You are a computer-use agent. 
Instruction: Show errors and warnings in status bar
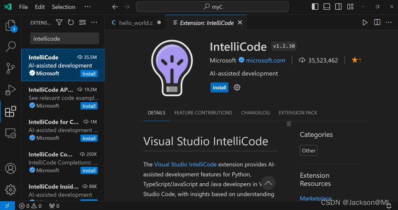[30, 206]
